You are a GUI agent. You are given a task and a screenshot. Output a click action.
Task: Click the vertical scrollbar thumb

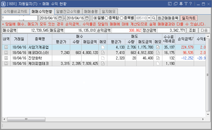coord(208,75)
